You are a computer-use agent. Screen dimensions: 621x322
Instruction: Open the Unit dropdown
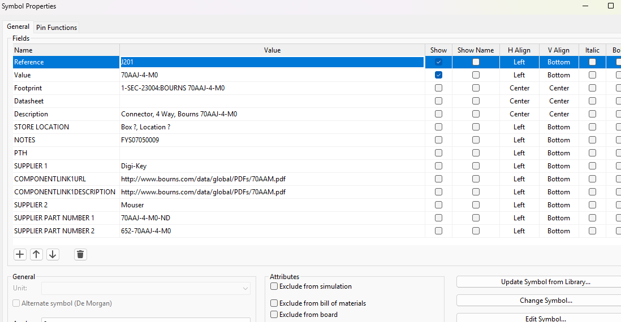click(x=146, y=289)
